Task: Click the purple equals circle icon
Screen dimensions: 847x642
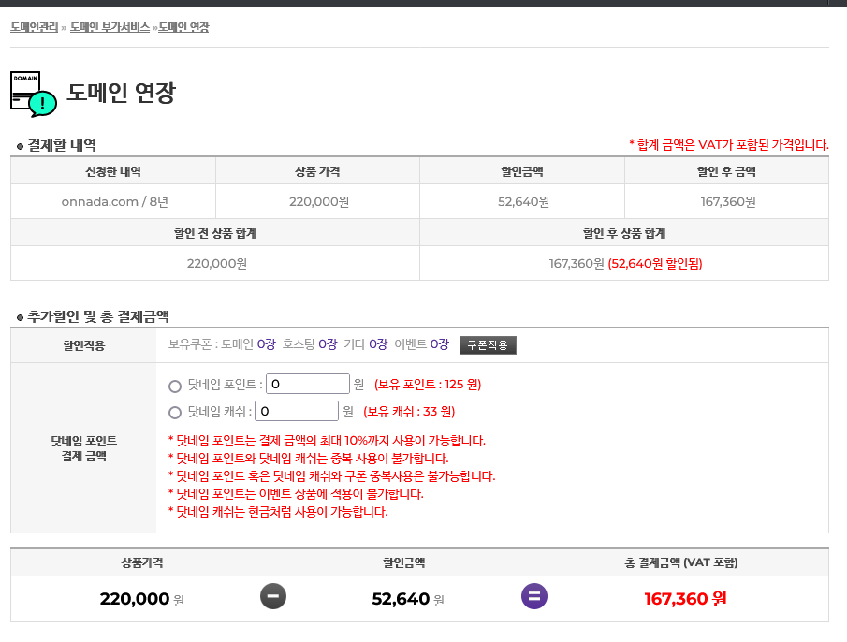Action: [x=534, y=596]
